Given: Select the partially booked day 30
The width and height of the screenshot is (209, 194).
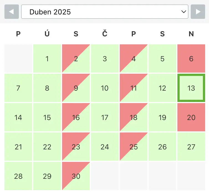Looking at the screenshot, I should click(76, 176).
